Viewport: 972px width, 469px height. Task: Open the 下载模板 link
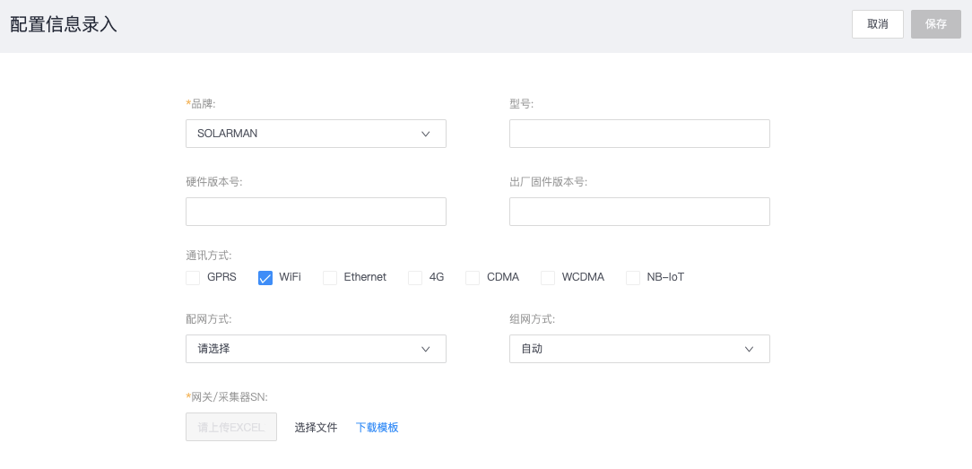click(x=377, y=428)
